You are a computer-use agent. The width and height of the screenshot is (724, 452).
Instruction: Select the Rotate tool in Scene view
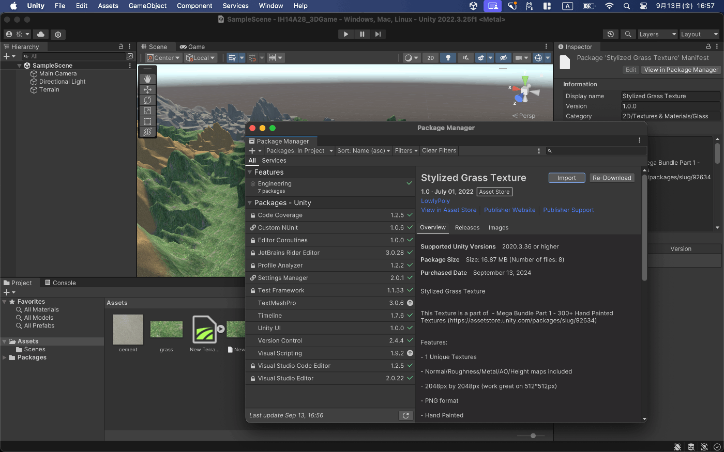tap(147, 100)
